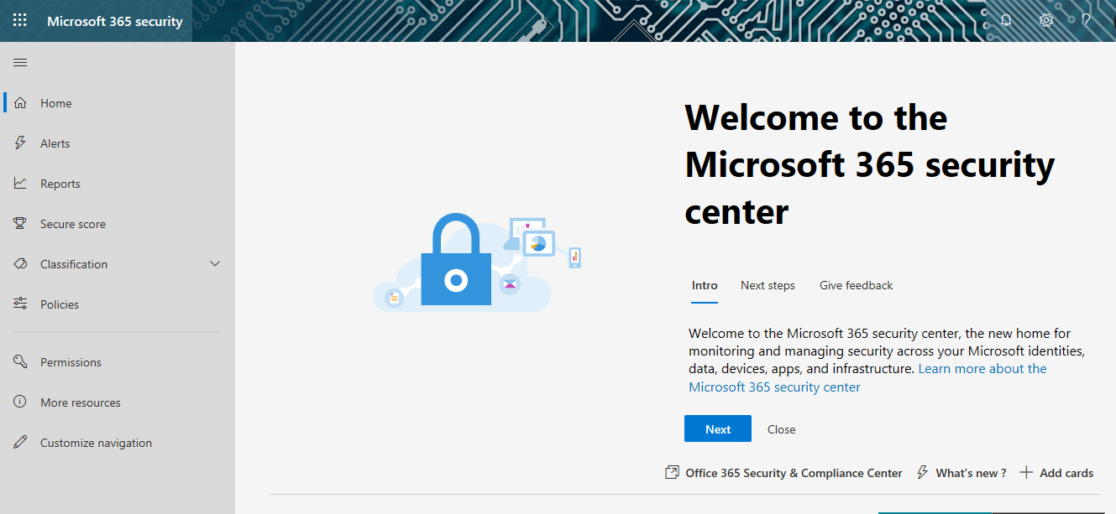The image size is (1116, 514).
Task: Click the Secure score trophy icon
Action: coord(21,224)
